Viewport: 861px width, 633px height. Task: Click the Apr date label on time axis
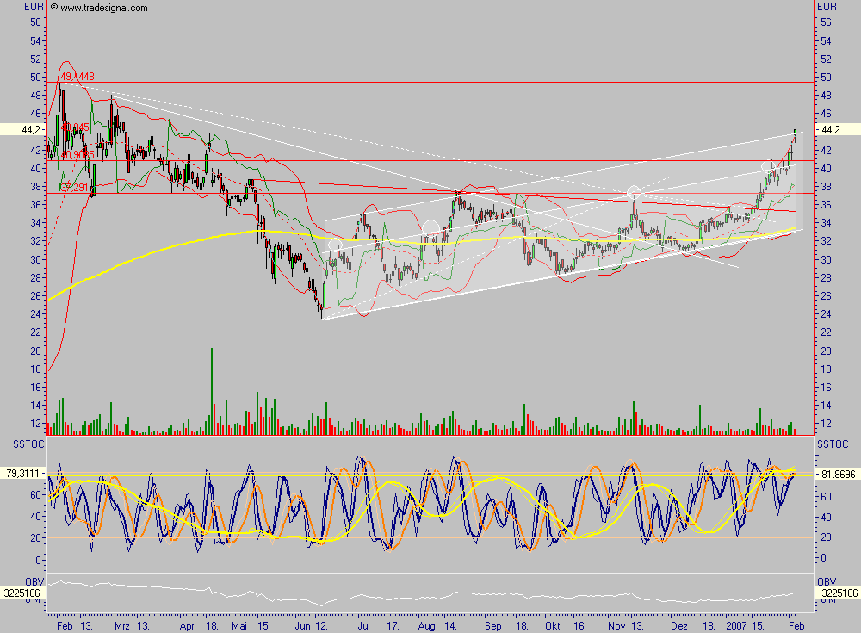pos(187,626)
